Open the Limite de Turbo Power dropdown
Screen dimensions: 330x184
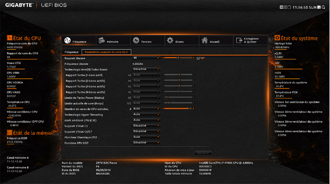[146, 97]
